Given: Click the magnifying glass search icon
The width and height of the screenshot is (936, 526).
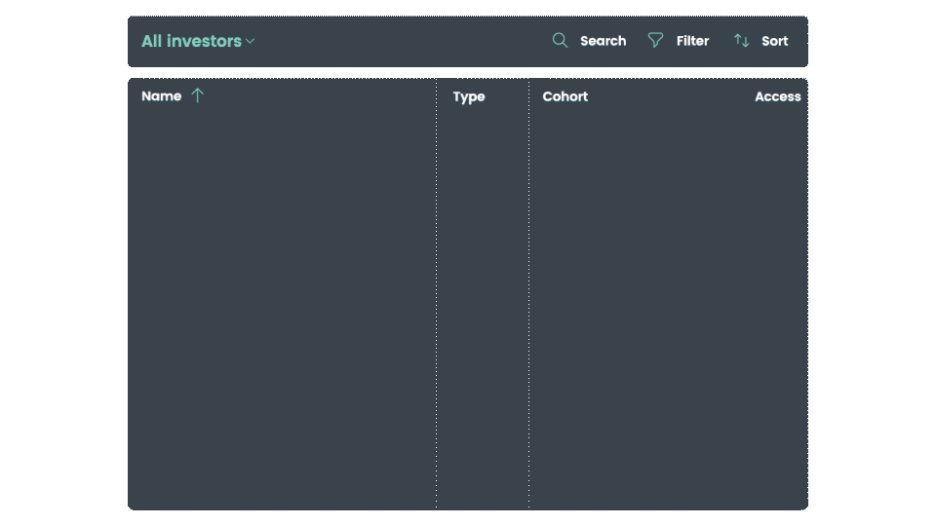Looking at the screenshot, I should (560, 40).
